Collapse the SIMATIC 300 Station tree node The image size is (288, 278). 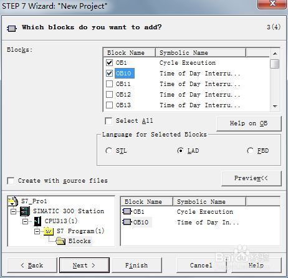click(x=13, y=211)
